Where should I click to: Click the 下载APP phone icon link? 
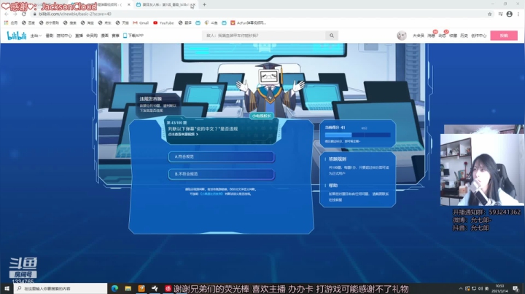click(133, 36)
